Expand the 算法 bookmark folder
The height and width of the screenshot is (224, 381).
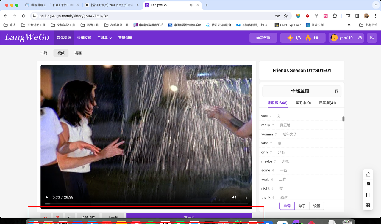(x=10, y=25)
